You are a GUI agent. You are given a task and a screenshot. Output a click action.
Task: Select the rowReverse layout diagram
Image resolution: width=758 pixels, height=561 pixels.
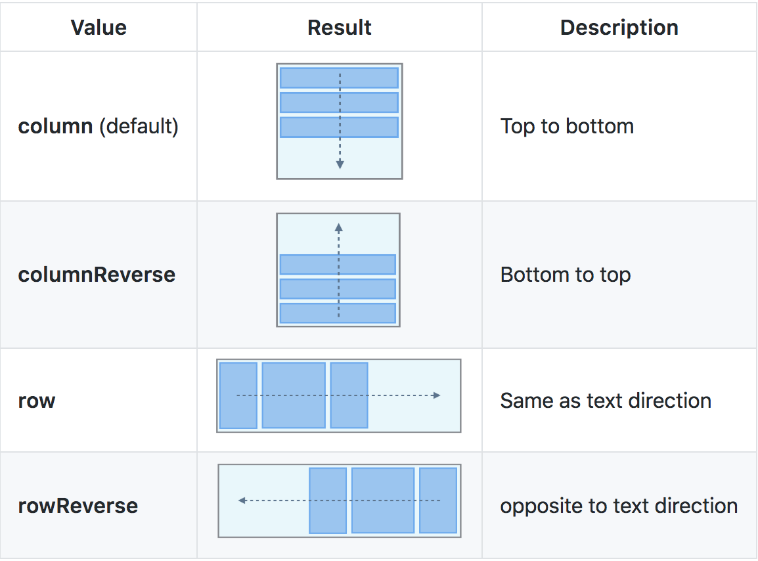340,501
